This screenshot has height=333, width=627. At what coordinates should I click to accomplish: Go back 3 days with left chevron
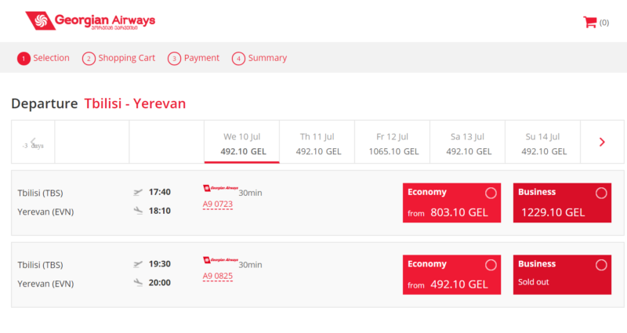pyautogui.click(x=33, y=142)
